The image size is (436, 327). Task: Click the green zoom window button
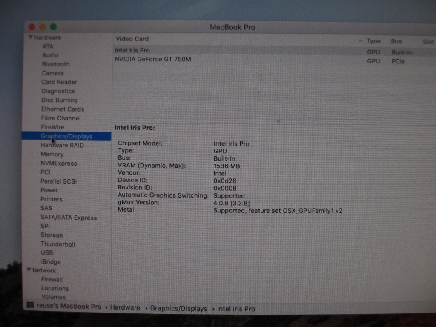coord(53,27)
